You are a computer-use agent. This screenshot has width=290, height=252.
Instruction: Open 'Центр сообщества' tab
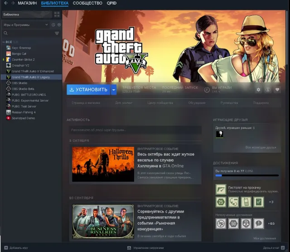(x=160, y=103)
